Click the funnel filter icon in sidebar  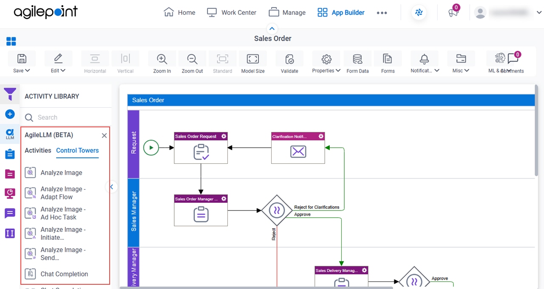[10, 94]
